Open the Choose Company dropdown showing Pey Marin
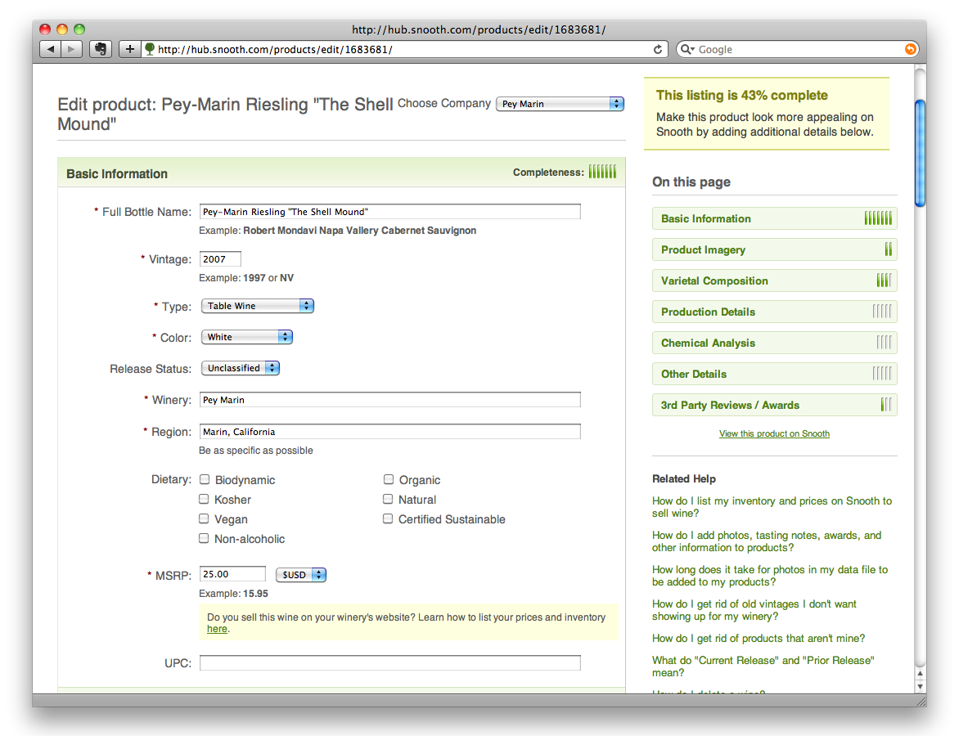 (x=560, y=104)
